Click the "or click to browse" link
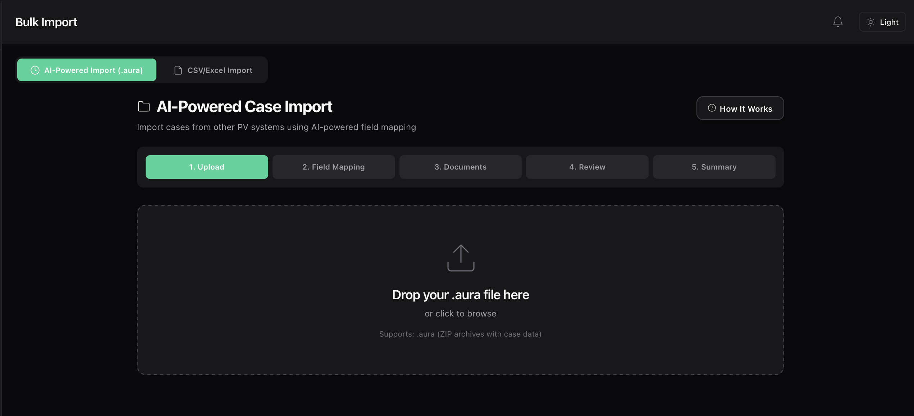This screenshot has height=416, width=914. [x=461, y=313]
